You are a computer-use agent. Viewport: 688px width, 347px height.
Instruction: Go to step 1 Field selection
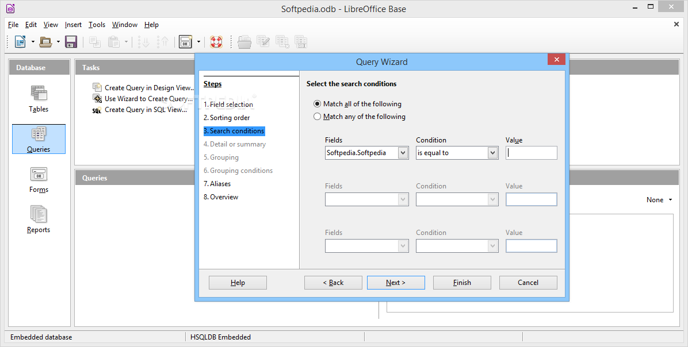pyautogui.click(x=228, y=105)
